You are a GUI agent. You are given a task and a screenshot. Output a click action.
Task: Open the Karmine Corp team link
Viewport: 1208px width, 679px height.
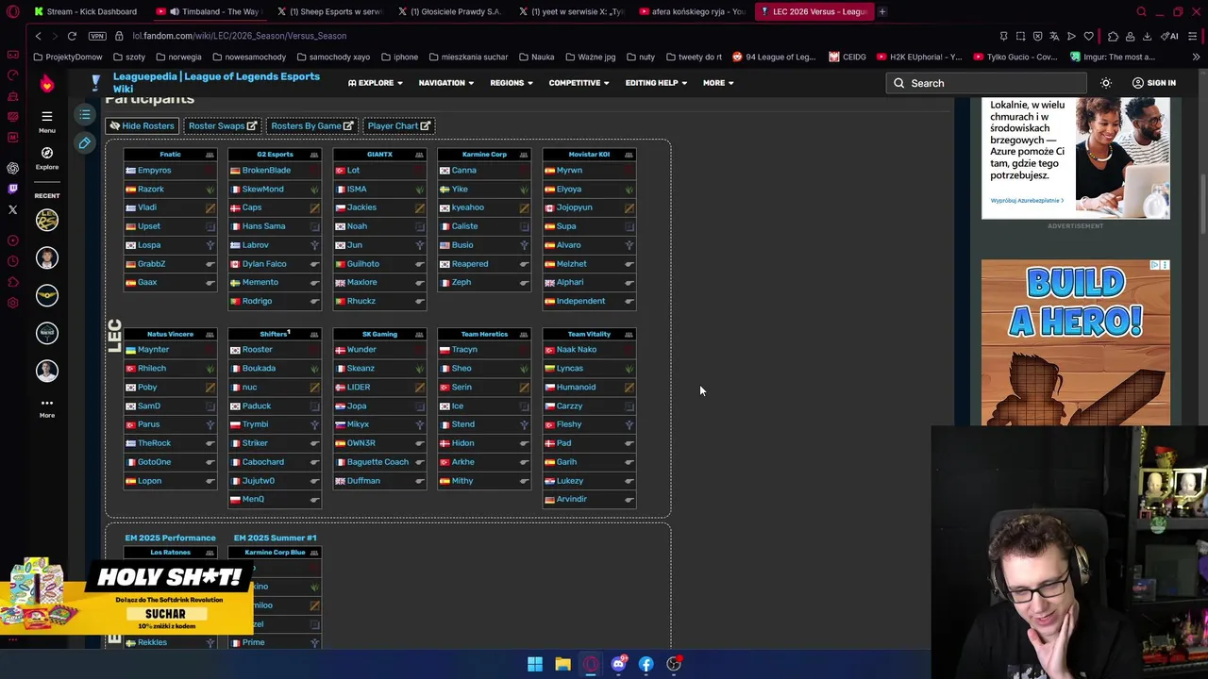484,154
